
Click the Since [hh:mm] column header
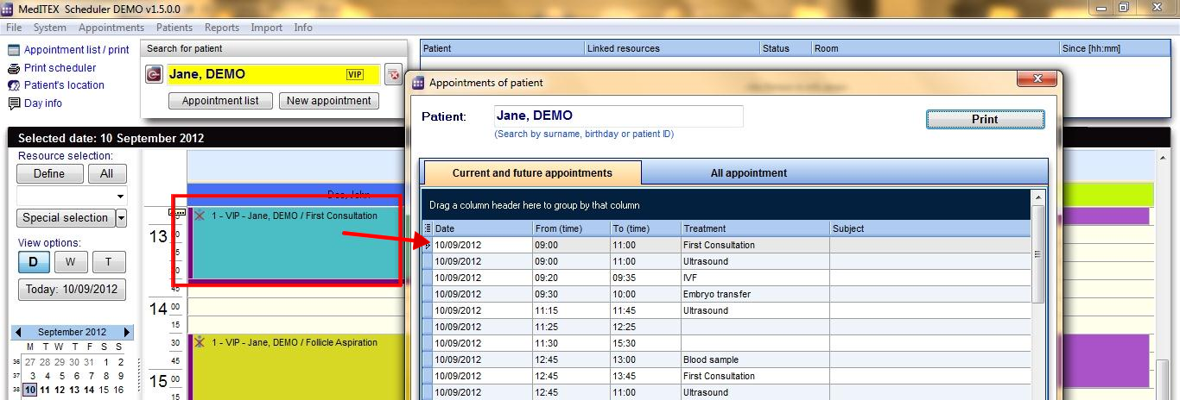(x=1114, y=48)
